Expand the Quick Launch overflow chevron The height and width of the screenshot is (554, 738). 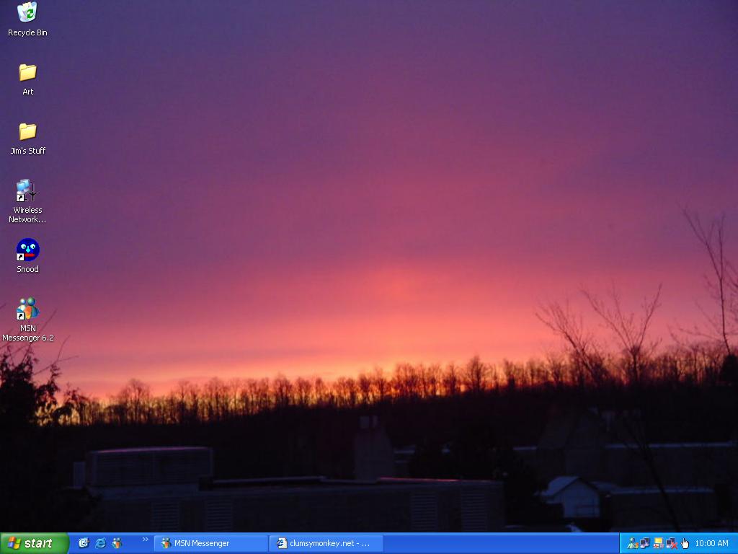point(145,540)
